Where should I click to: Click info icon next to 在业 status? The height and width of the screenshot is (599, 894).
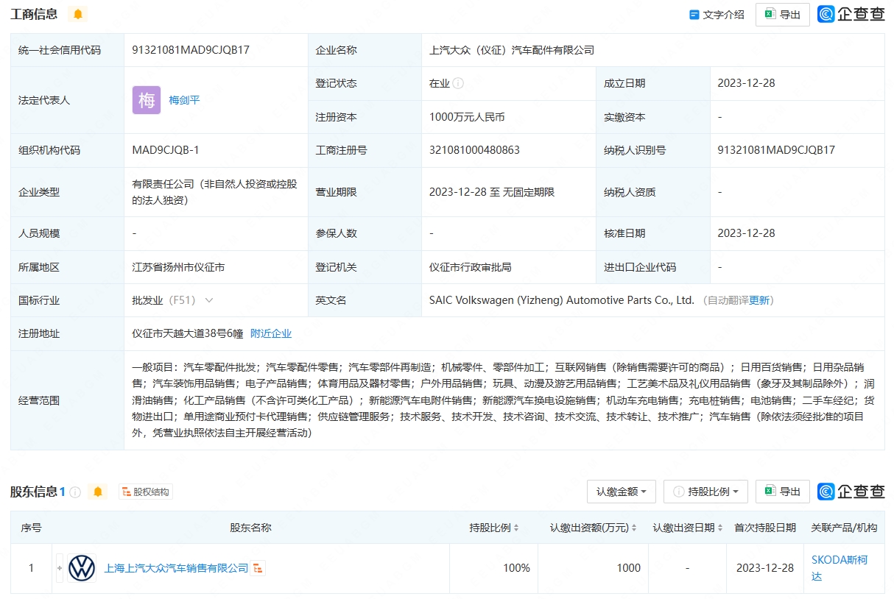click(458, 83)
